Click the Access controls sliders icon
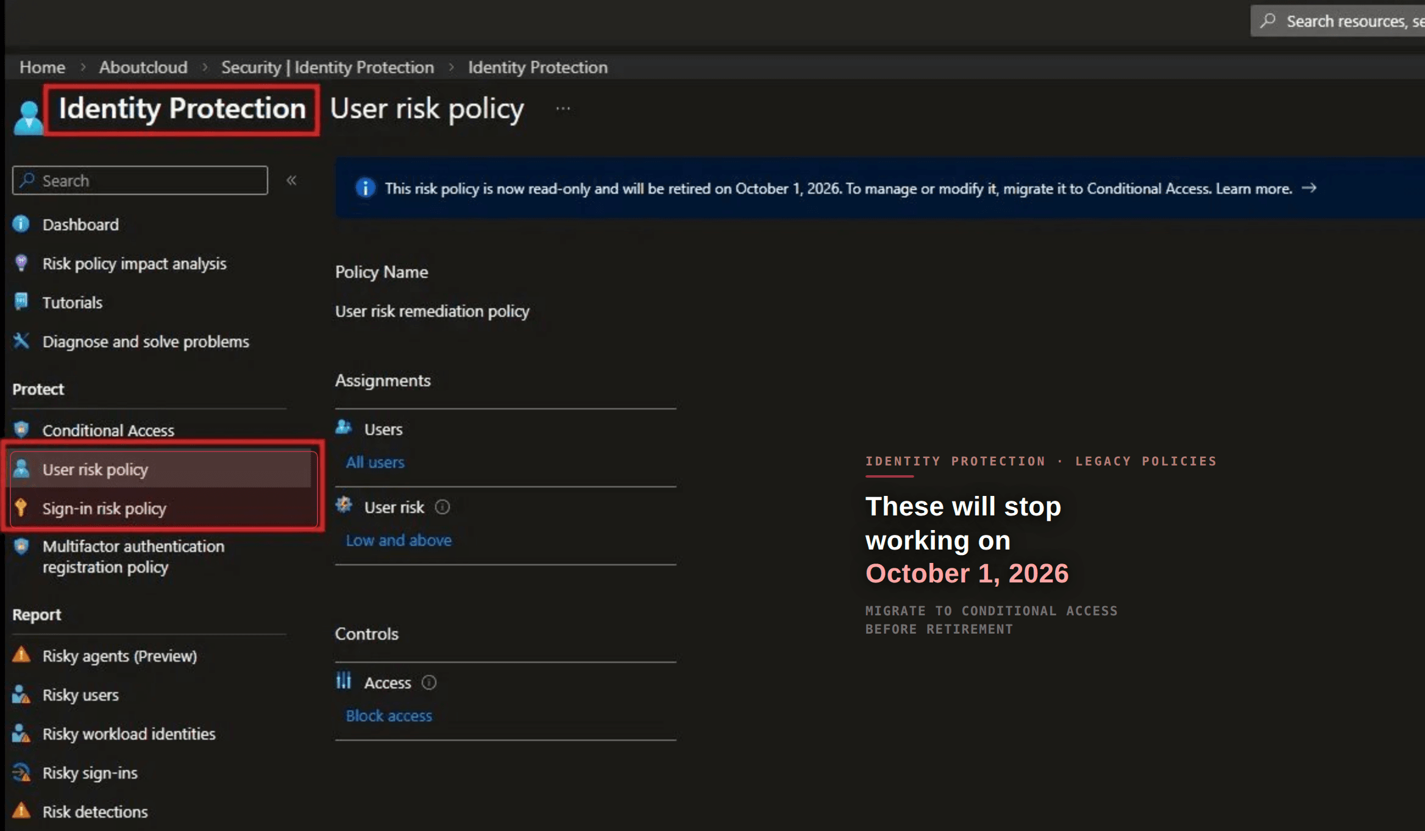 344,681
